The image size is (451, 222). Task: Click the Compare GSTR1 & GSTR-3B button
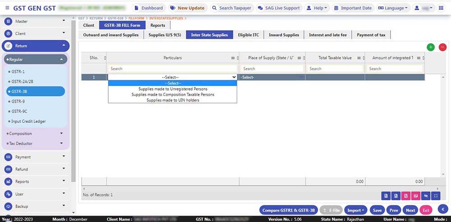pos(289,210)
